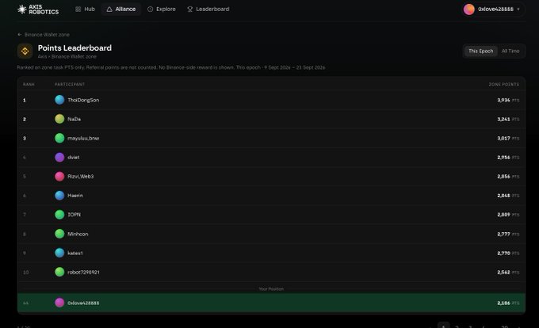Select participant name Haerin
Viewport: 539px width, 328px height.
(x=75, y=196)
